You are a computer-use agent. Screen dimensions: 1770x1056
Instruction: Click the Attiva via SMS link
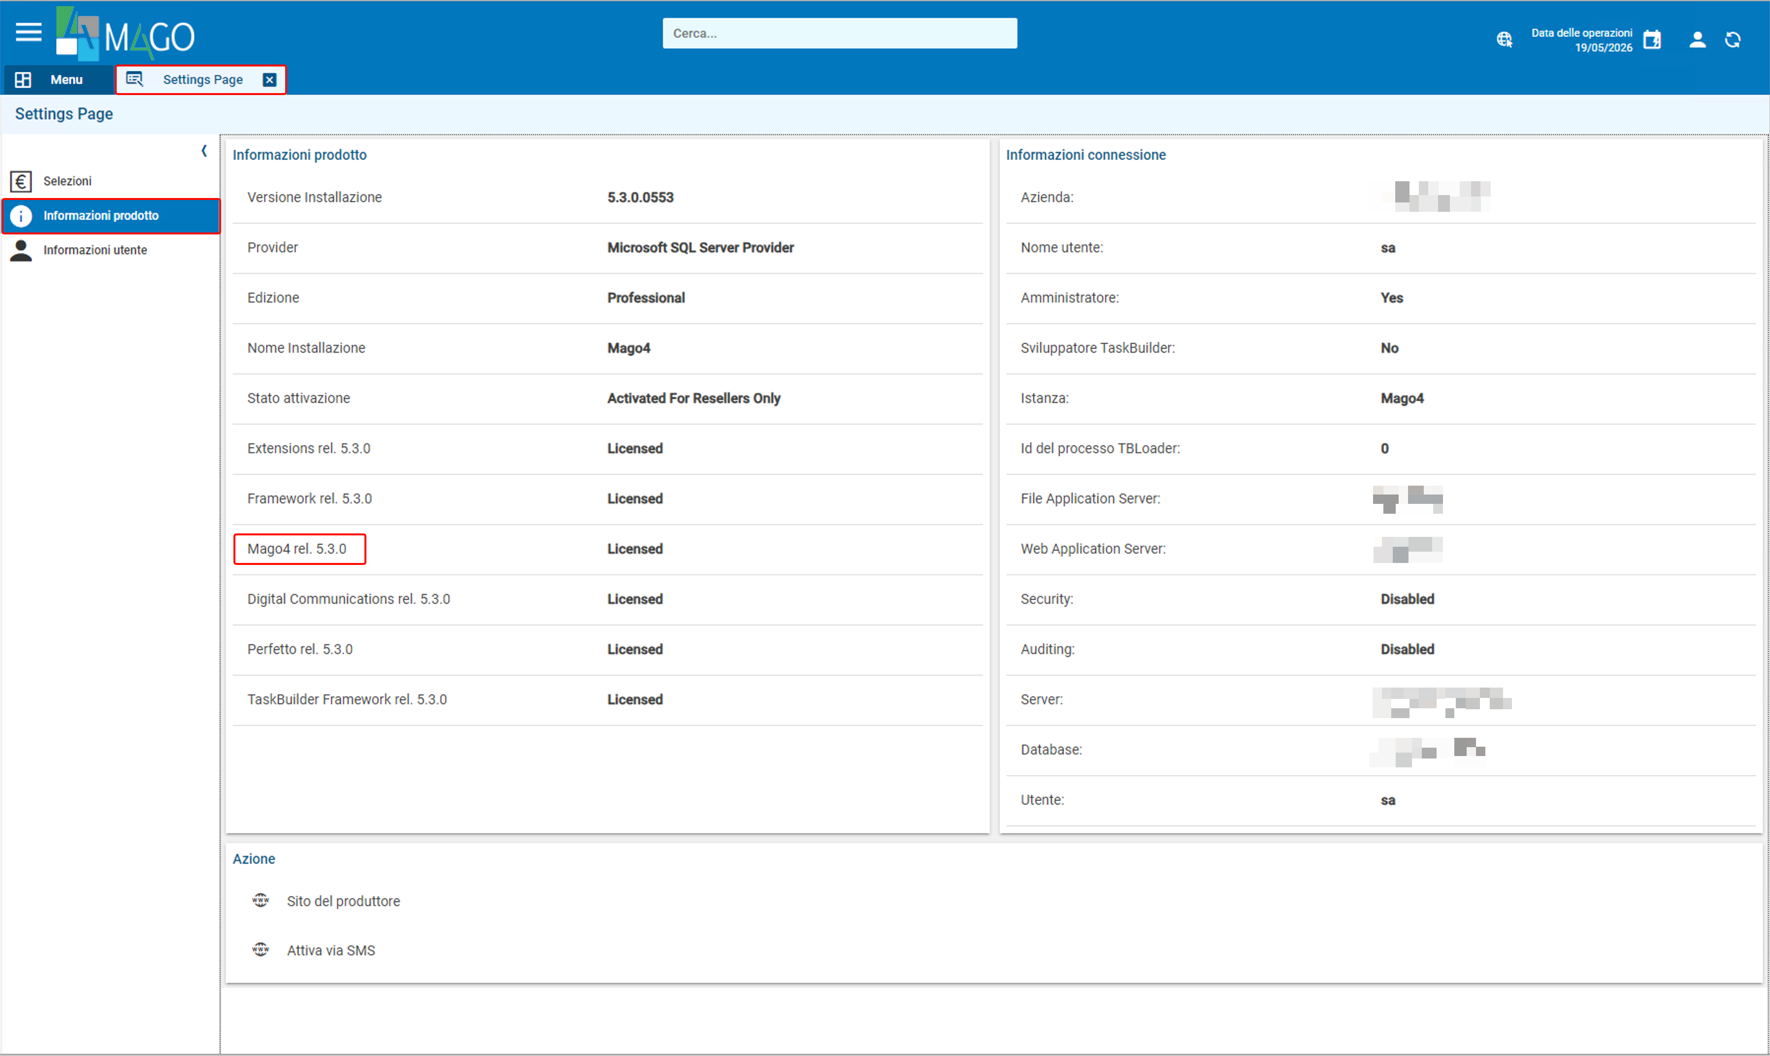tap(331, 951)
